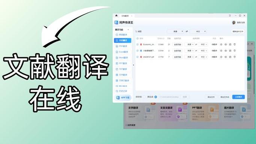
Task: Click circular translate icon in 大数据 row
Action: 221,51
